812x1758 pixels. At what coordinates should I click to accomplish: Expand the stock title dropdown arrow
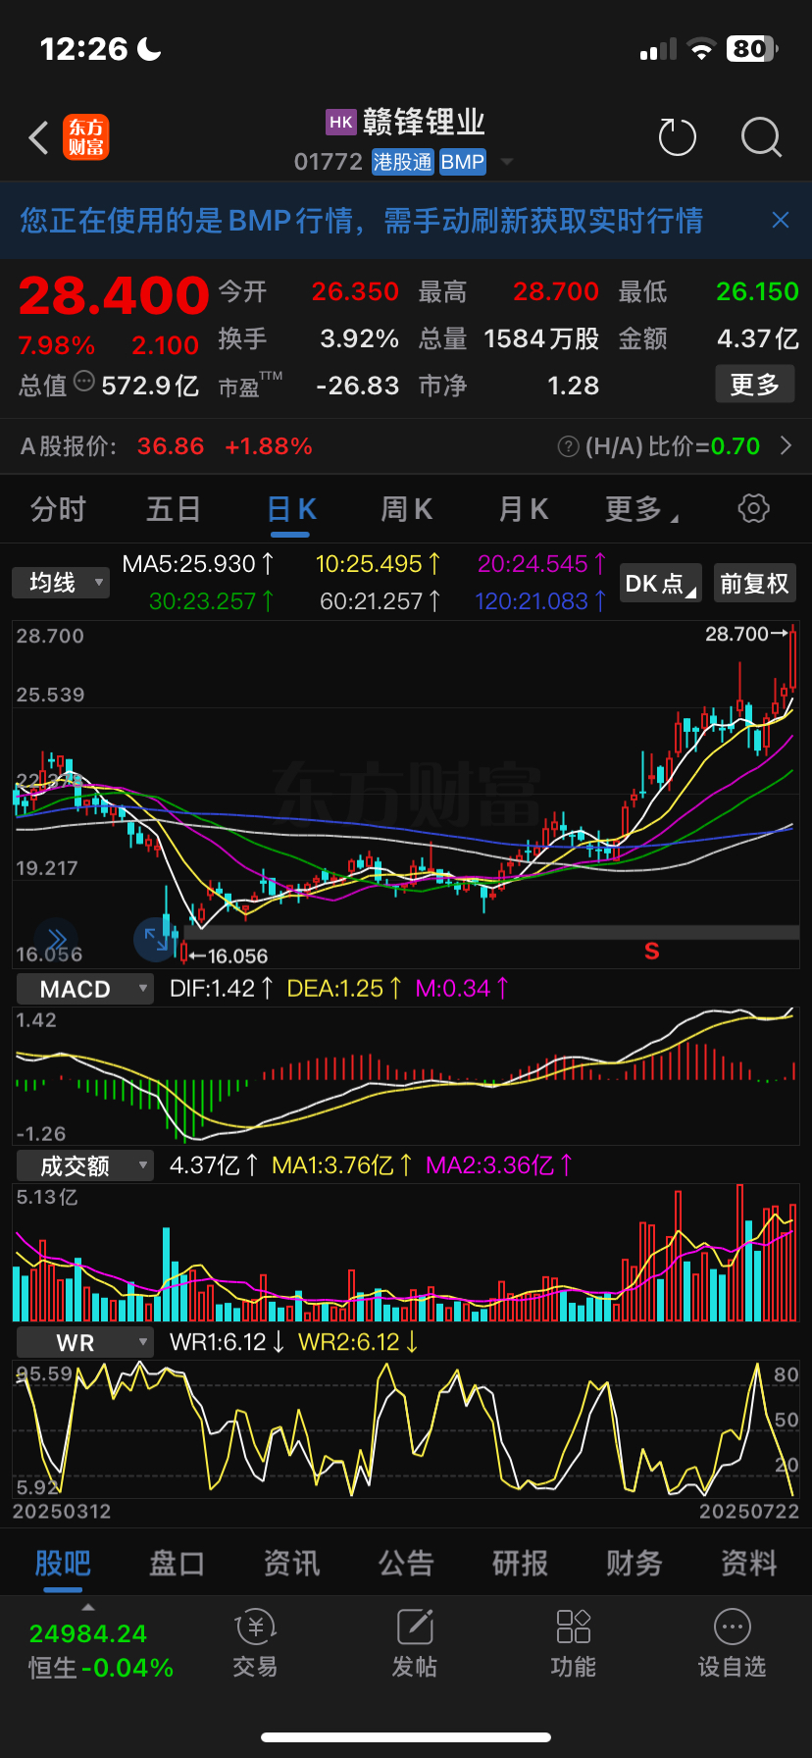point(507,162)
